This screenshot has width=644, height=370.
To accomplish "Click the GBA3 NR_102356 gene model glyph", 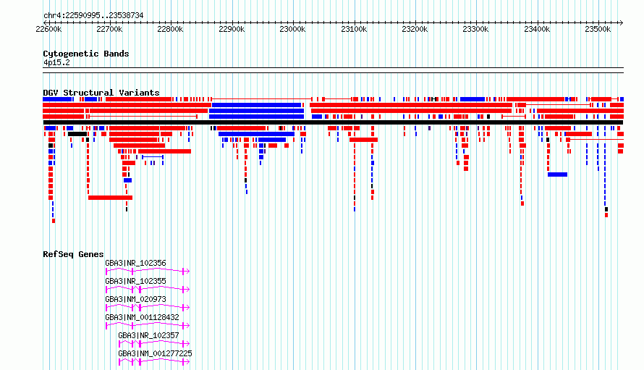I will [148, 271].
